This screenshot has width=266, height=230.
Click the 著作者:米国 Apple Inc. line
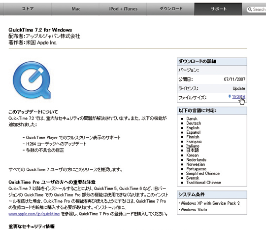point(33,42)
